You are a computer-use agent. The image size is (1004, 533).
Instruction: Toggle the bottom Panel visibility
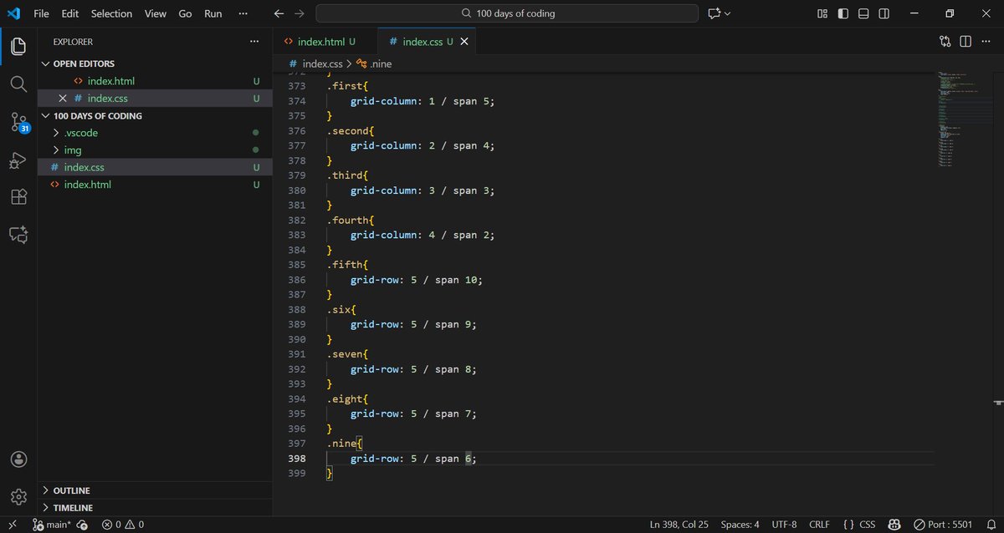(x=863, y=13)
